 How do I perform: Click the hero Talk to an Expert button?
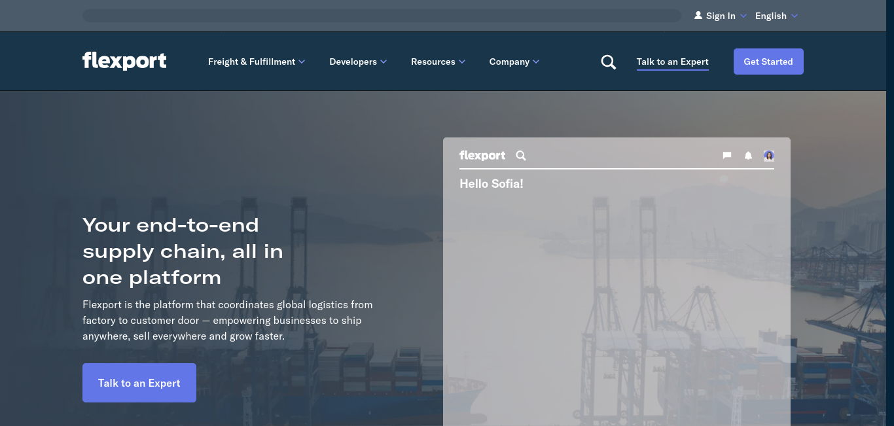[139, 383]
